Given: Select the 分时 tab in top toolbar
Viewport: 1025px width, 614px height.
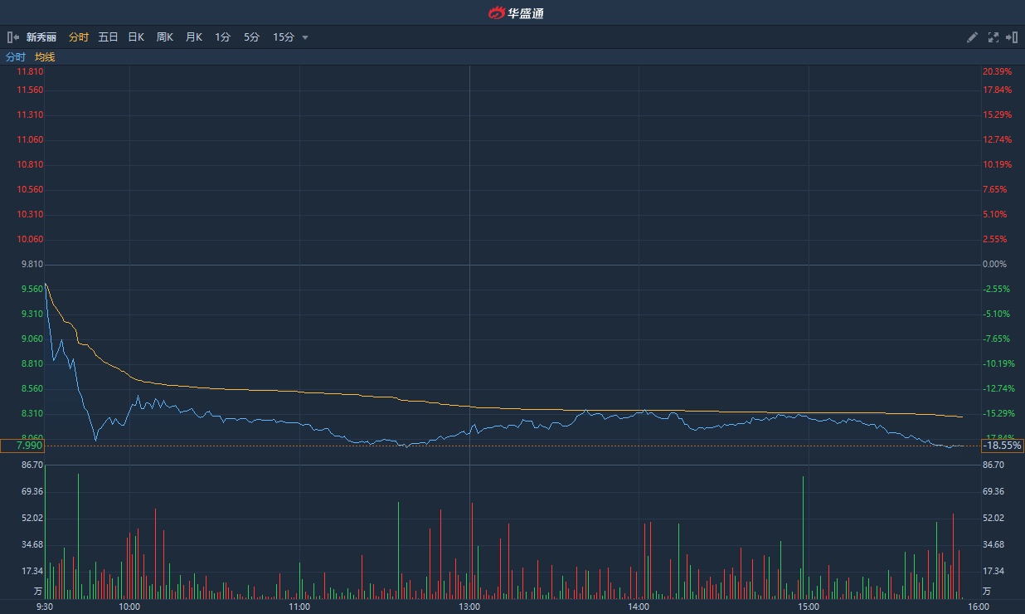Looking at the screenshot, I should tap(79, 37).
